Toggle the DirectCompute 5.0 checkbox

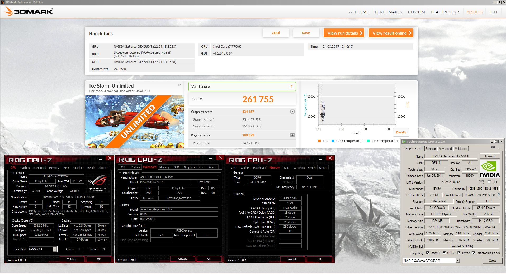pos(474,253)
